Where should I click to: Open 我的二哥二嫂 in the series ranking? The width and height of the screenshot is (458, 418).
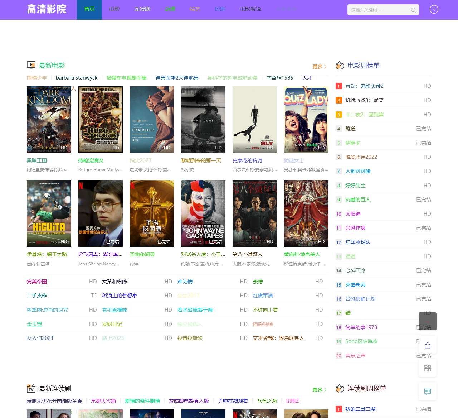[x=361, y=409]
